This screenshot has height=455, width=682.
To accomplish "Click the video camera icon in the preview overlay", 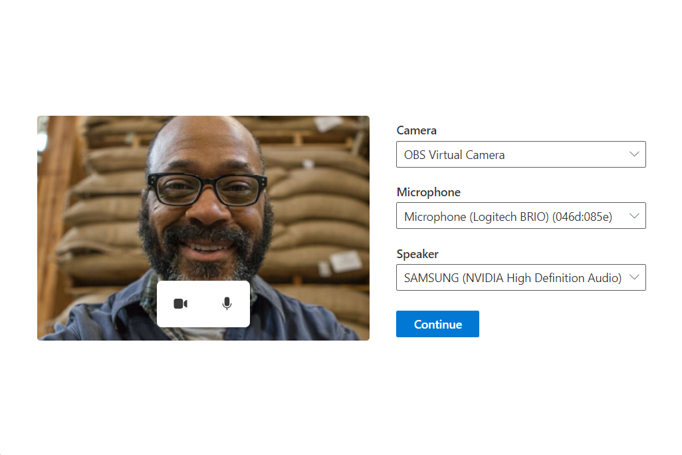I will pos(180,303).
